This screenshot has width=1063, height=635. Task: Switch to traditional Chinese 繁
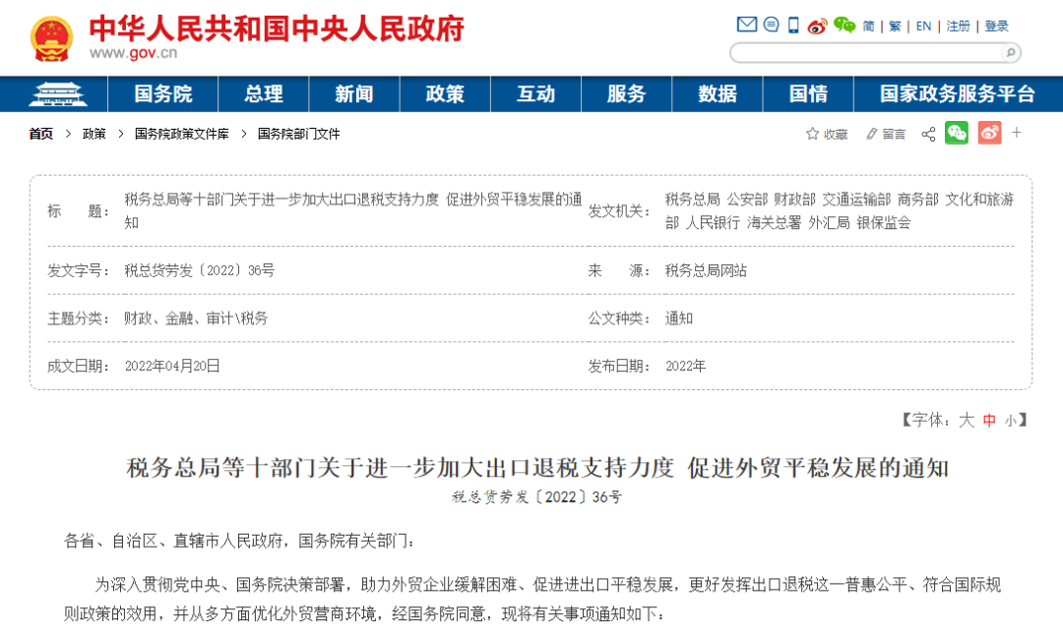point(895,27)
